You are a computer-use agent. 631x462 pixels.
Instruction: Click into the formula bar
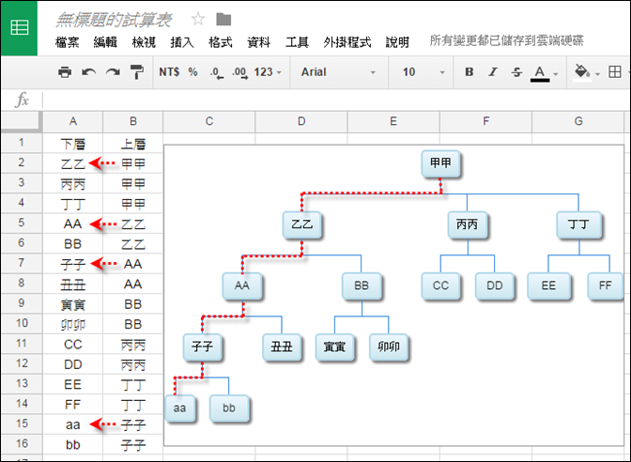[336, 100]
